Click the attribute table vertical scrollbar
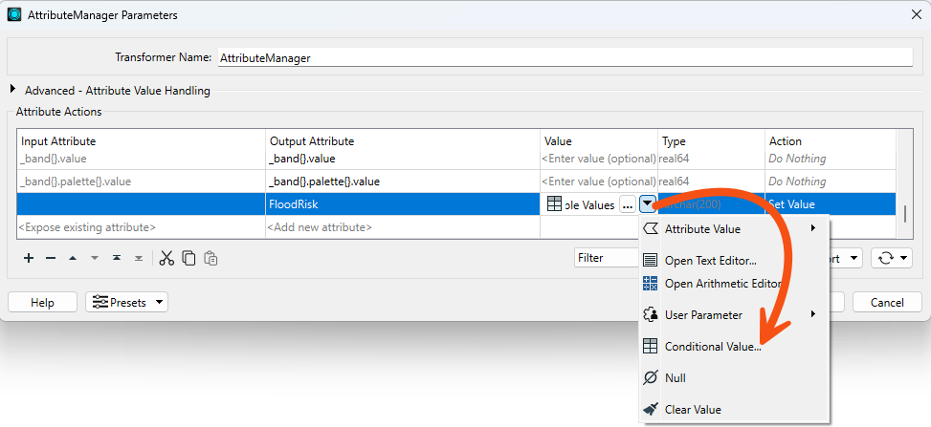This screenshot has width=931, height=427. [905, 212]
